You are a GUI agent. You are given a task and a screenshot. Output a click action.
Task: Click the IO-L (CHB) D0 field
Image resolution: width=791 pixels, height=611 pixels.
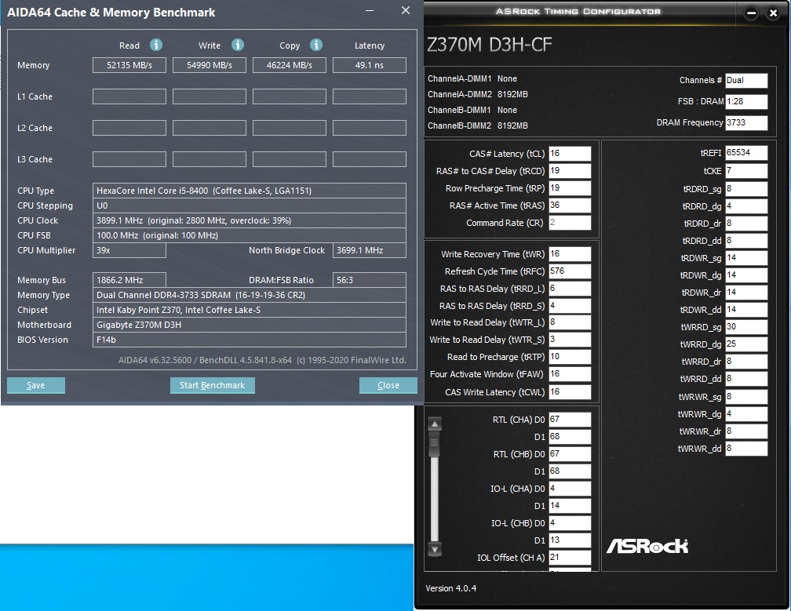(x=570, y=523)
